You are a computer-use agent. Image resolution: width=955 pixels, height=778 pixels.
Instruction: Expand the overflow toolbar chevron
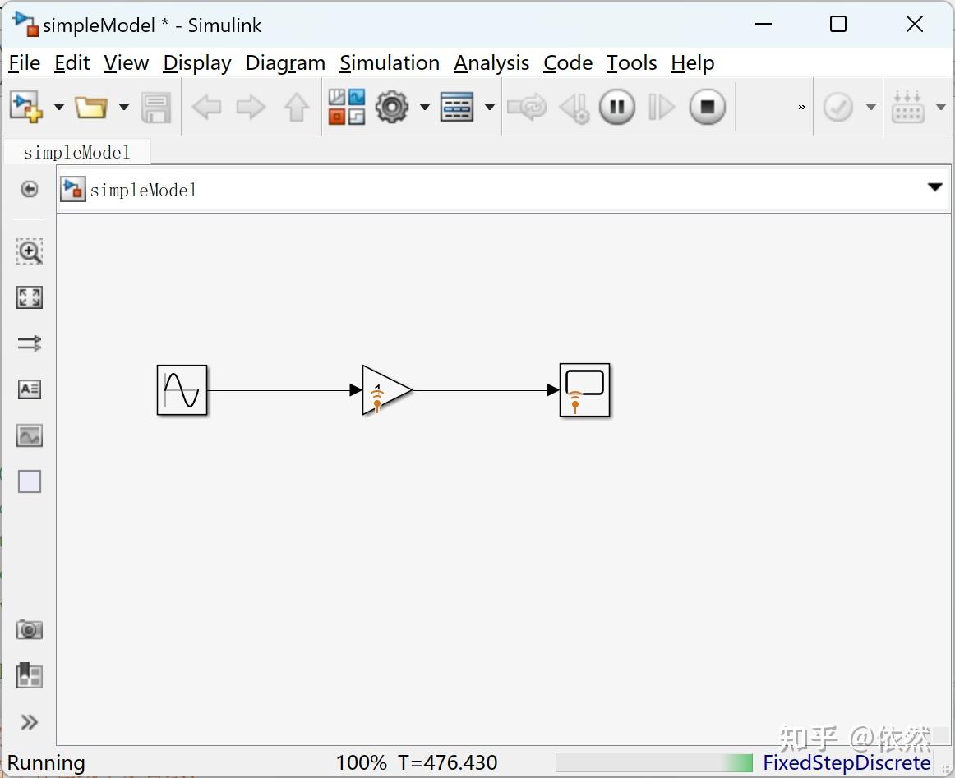pos(801,107)
